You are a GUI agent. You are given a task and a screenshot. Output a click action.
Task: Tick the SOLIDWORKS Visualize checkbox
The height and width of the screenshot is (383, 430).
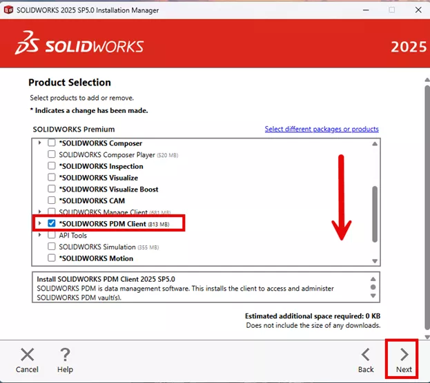coord(52,177)
